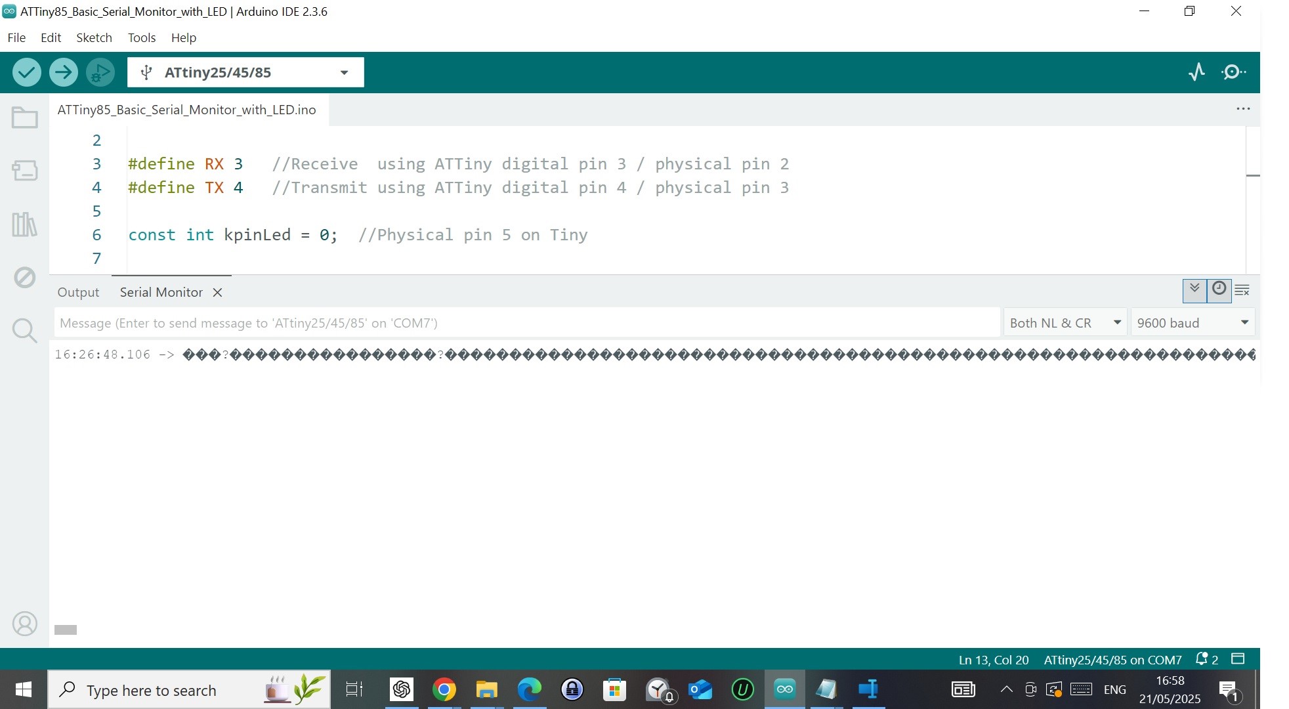
Task: Switch to Arduino IDE taskbar icon
Action: point(785,689)
